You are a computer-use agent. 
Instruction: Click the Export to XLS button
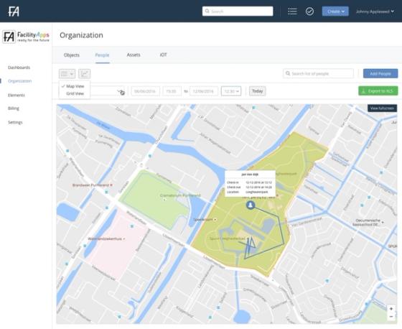378,91
